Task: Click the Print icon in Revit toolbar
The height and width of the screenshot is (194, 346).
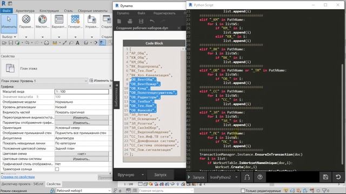Action: tap(46, 43)
